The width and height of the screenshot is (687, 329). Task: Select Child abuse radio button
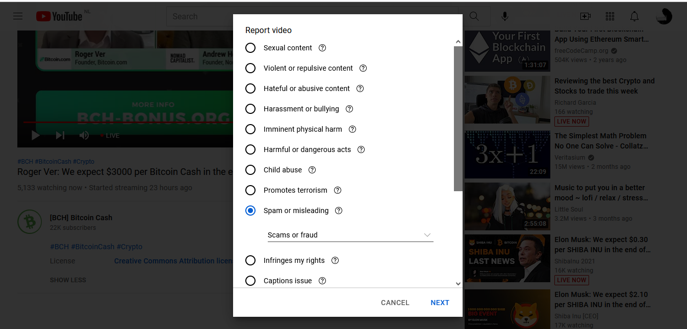250,170
